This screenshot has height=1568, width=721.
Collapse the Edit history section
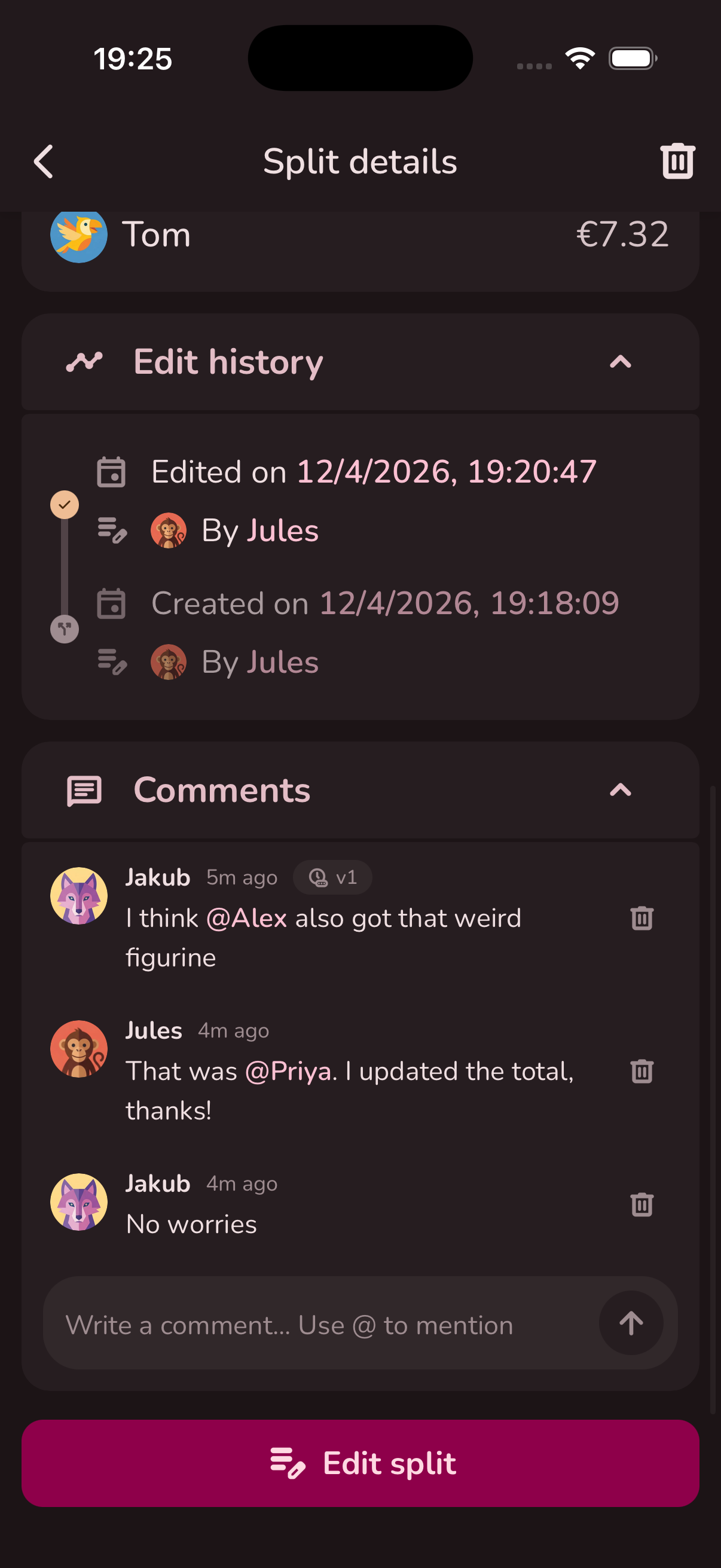click(x=620, y=362)
